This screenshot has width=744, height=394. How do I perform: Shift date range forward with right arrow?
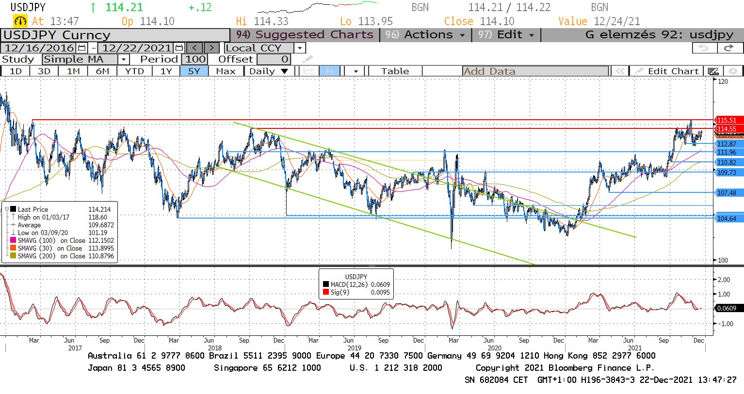tap(211, 48)
